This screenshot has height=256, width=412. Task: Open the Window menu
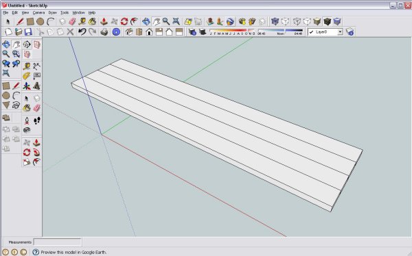click(78, 12)
